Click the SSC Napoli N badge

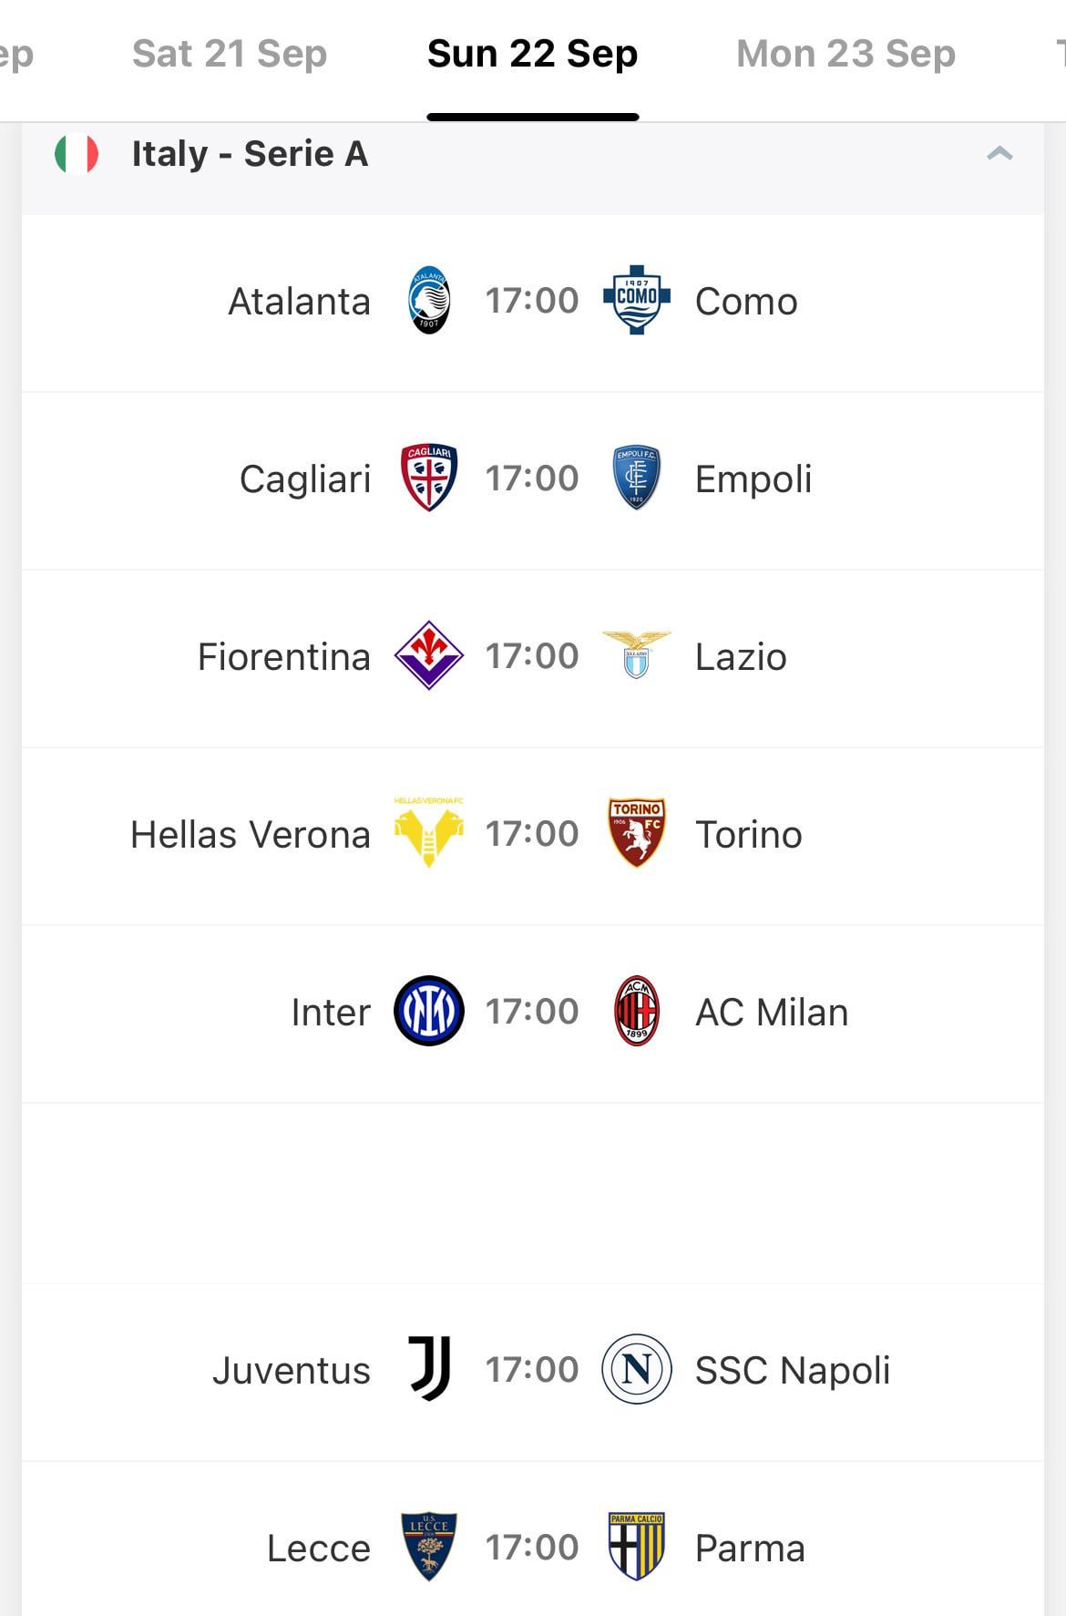click(x=637, y=1369)
